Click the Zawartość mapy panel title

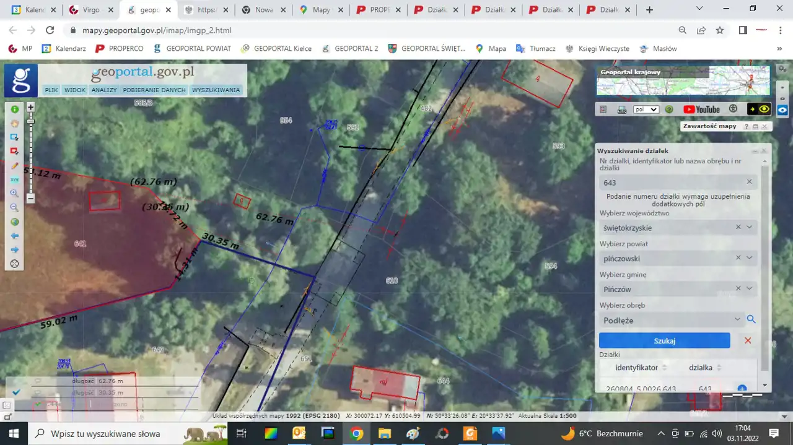[x=709, y=126]
